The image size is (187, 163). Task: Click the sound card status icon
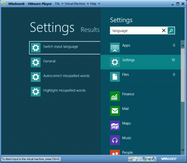tap(154, 159)
